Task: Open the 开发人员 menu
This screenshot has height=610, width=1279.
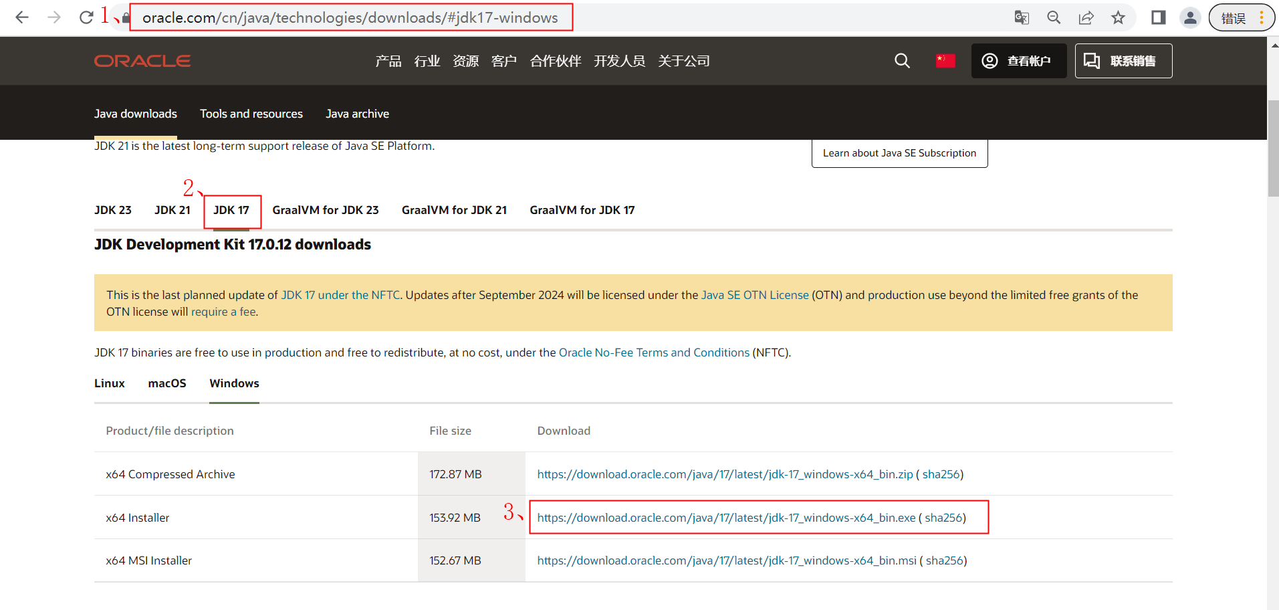Action: 620,61
